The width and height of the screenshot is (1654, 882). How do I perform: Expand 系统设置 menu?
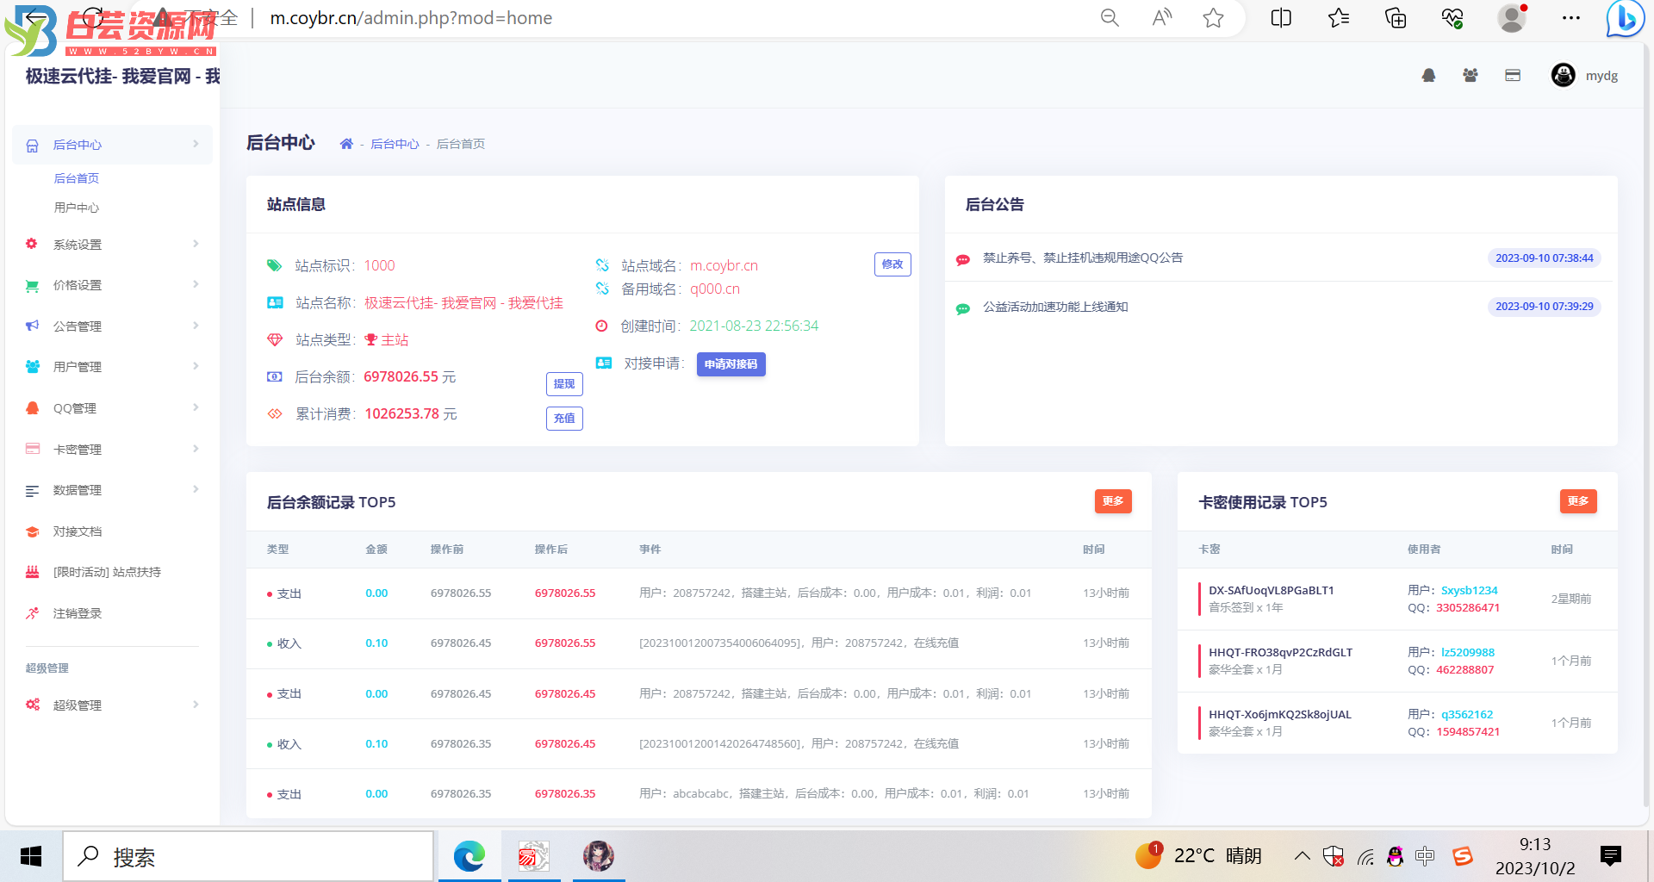pos(113,245)
